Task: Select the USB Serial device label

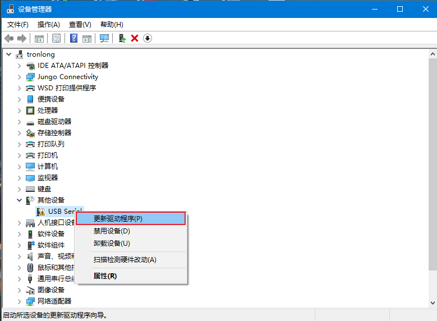Action: 65,212
